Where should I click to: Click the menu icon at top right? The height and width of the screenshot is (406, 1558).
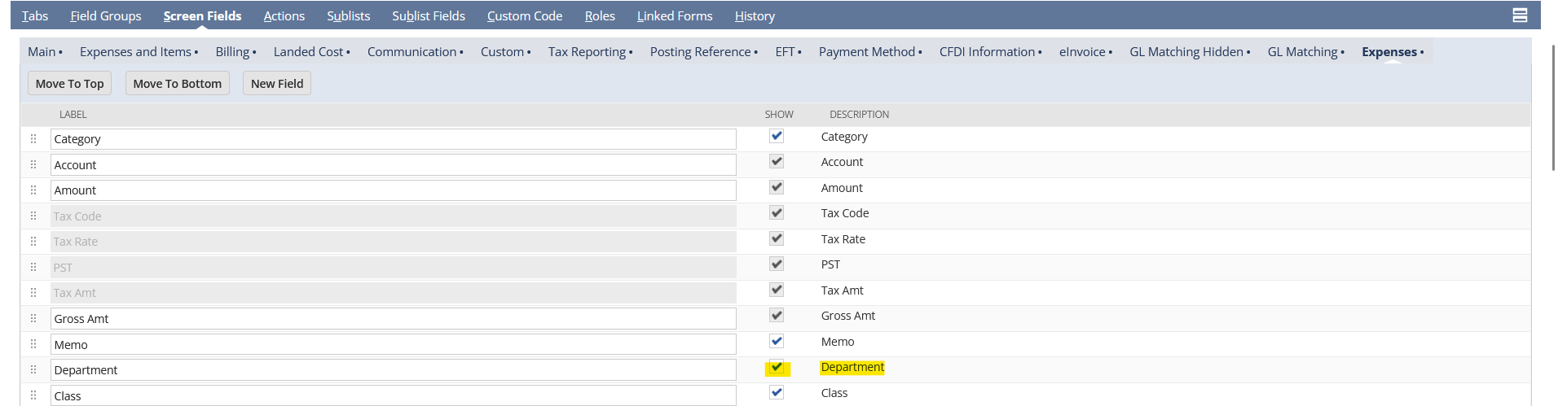(1520, 15)
